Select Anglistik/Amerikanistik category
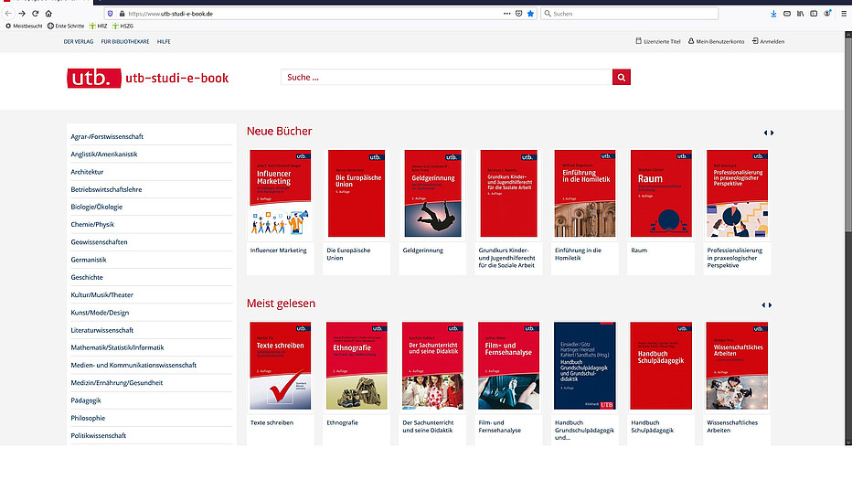The width and height of the screenshot is (852, 501). tap(104, 155)
